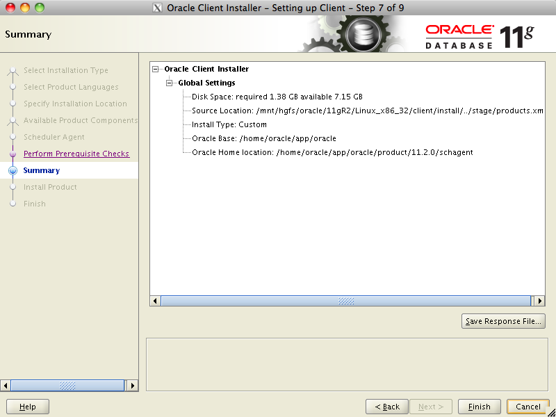Image resolution: width=556 pixels, height=417 pixels.
Task: Click the Summary step bullet icon
Action: point(13,170)
